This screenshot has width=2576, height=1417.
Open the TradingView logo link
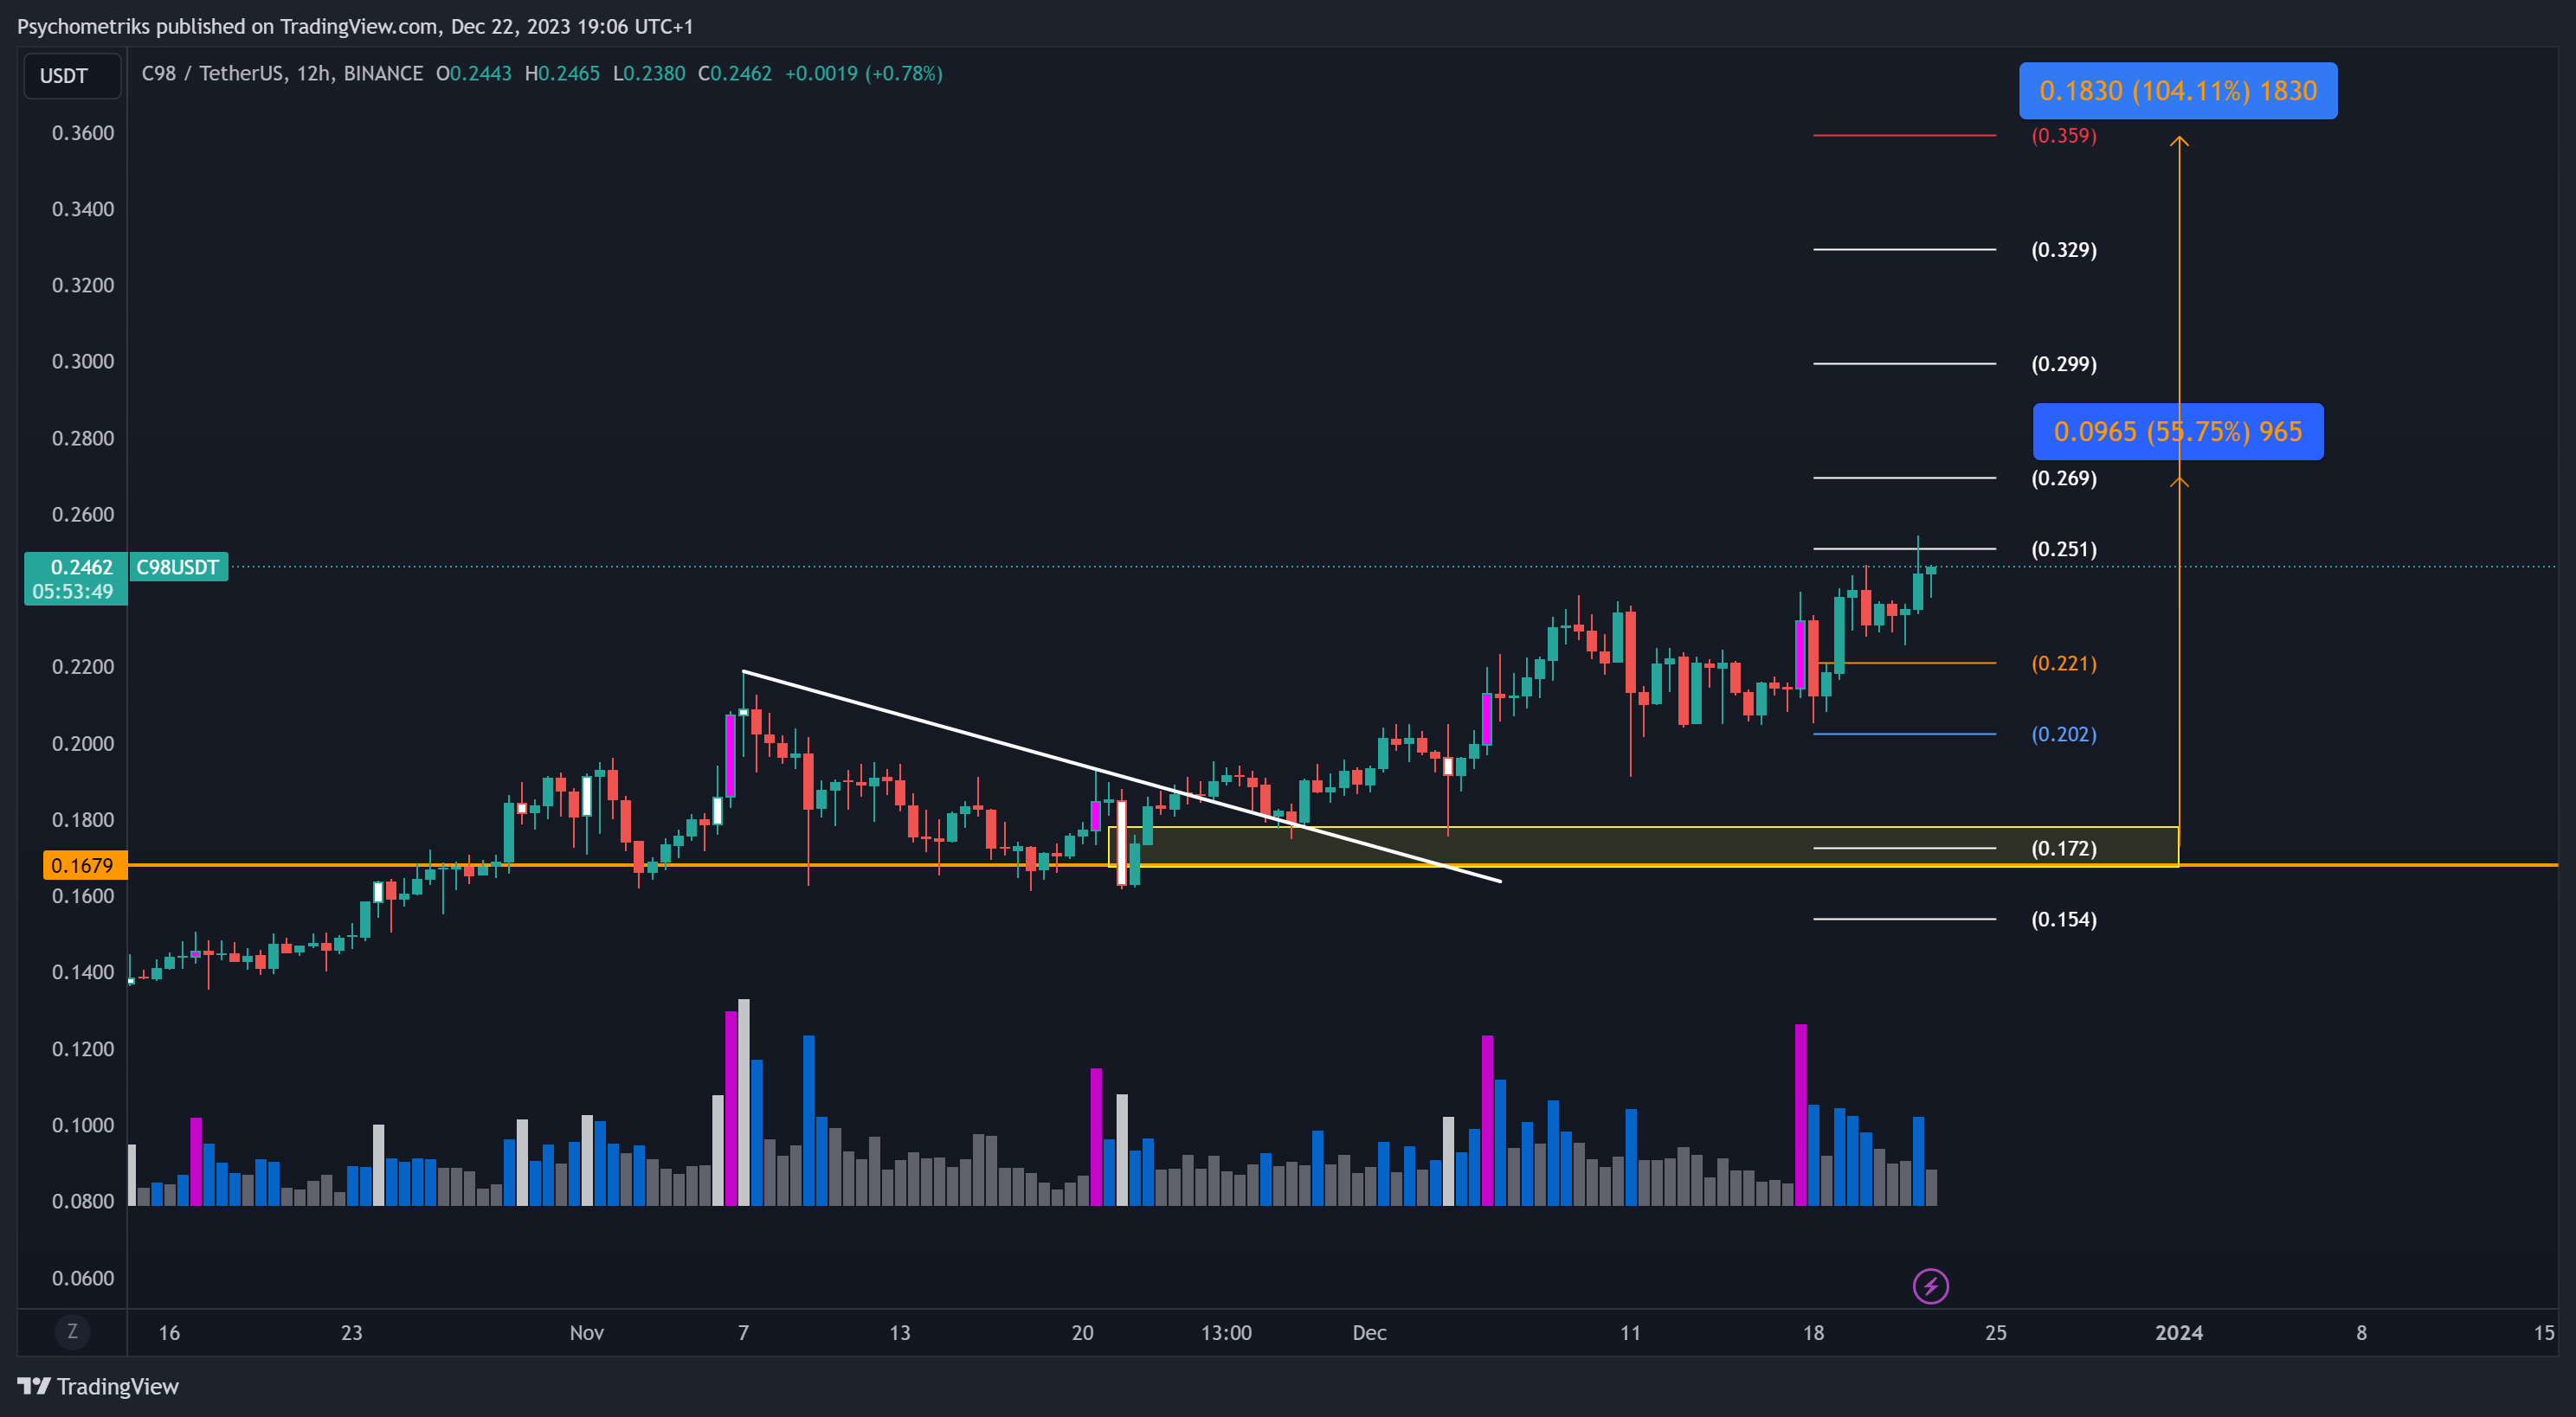[x=98, y=1386]
